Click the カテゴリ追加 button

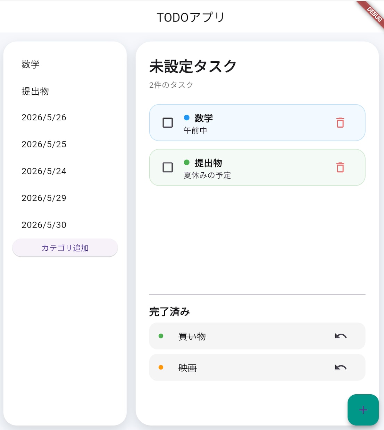pyautogui.click(x=65, y=248)
